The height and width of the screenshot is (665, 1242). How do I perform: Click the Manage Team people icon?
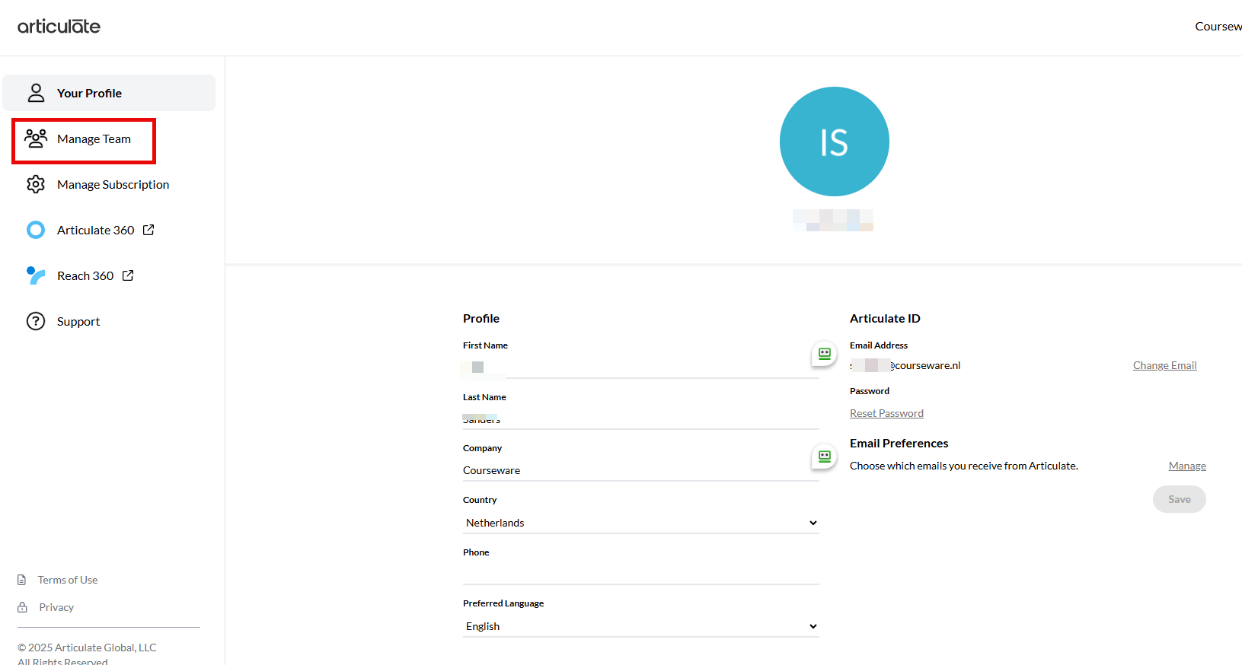[x=36, y=138]
